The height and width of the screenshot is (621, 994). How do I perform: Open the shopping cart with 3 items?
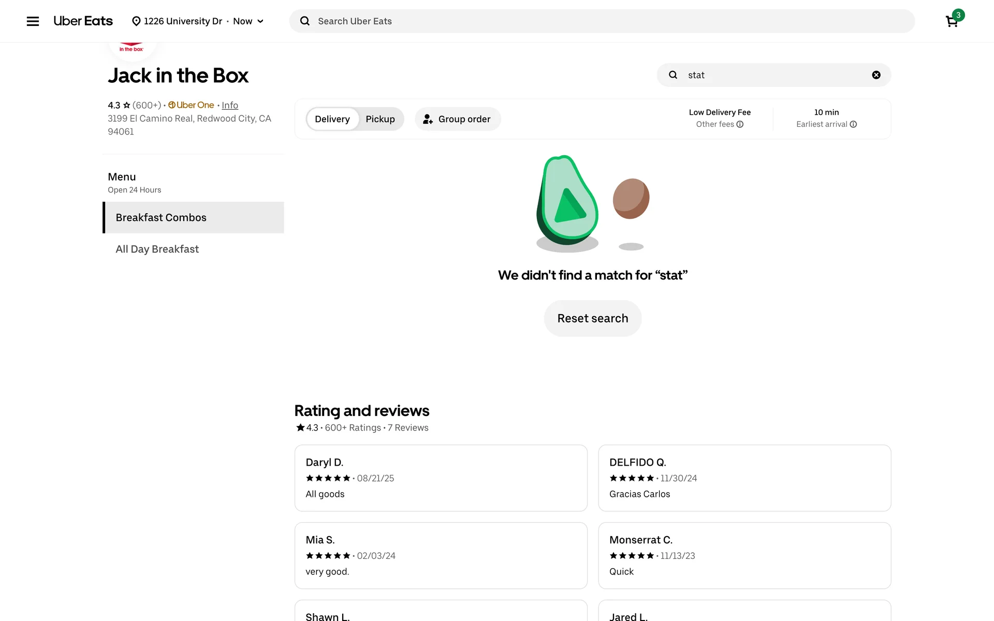[952, 21]
